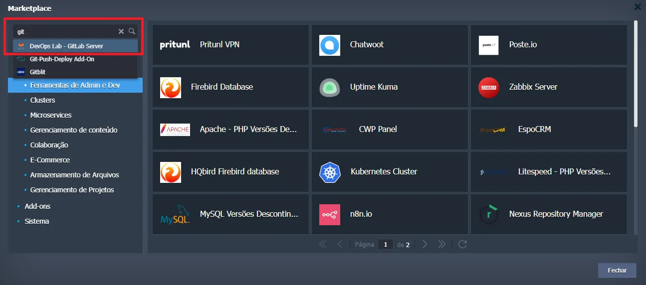
Task: Go to the previous results page
Action: coord(340,244)
